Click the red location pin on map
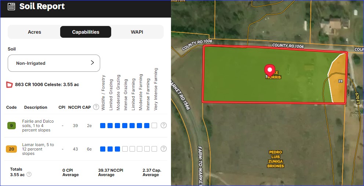The width and height of the screenshot is (364, 186). 270,70
